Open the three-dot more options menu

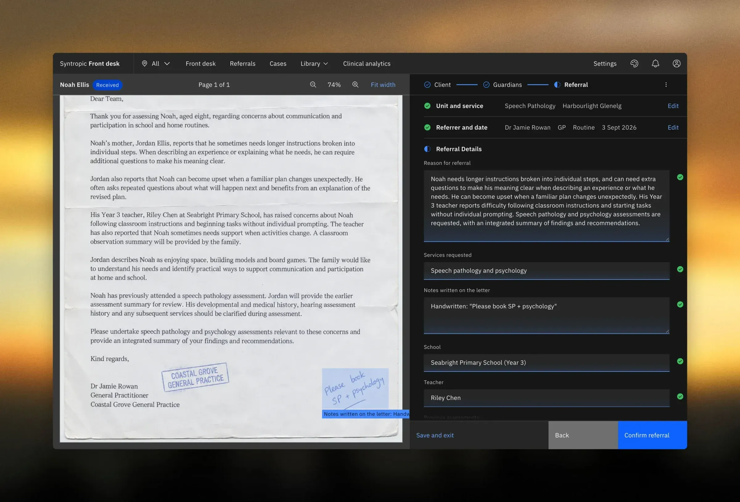[666, 85]
